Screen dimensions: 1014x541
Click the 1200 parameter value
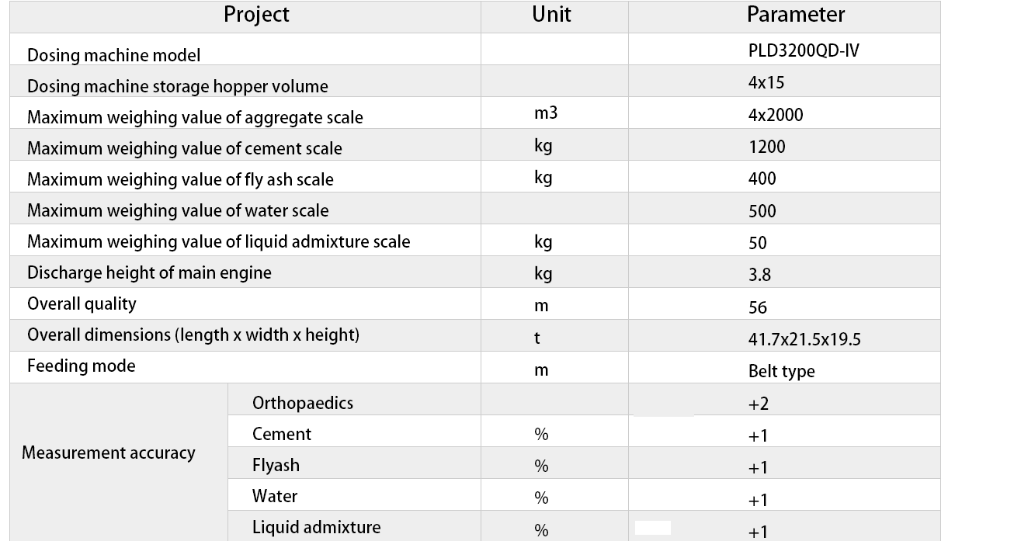click(x=767, y=147)
